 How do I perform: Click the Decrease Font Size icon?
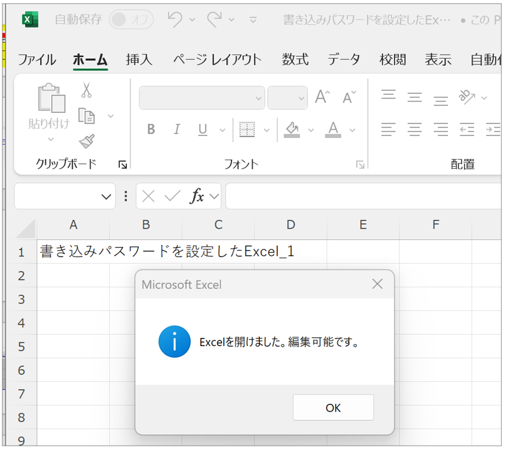click(x=349, y=97)
